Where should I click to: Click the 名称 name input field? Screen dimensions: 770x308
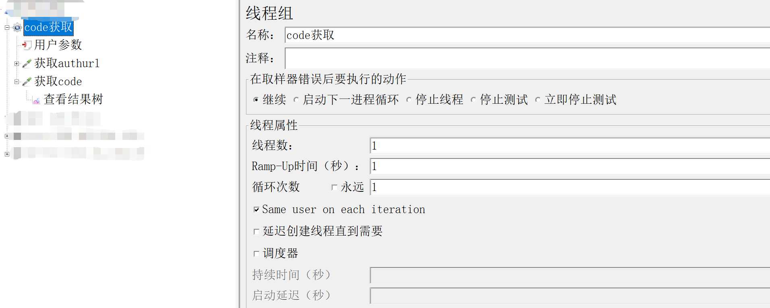(443, 35)
